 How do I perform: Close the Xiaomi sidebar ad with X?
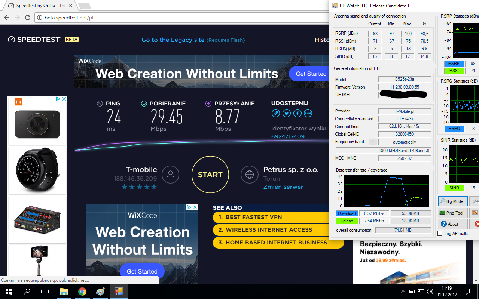pyautogui.click(x=64, y=99)
